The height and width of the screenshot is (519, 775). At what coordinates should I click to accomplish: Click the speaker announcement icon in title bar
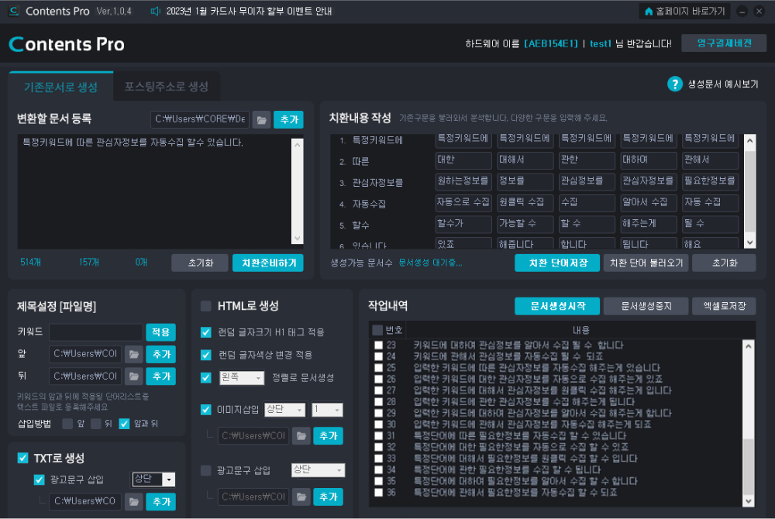[x=155, y=11]
